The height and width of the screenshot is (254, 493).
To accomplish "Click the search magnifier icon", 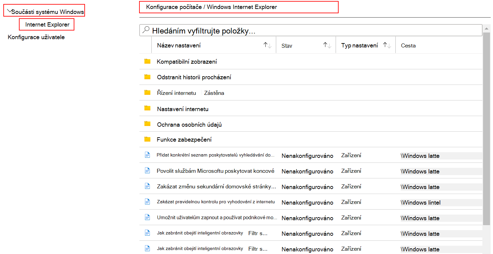I will coord(146,30).
